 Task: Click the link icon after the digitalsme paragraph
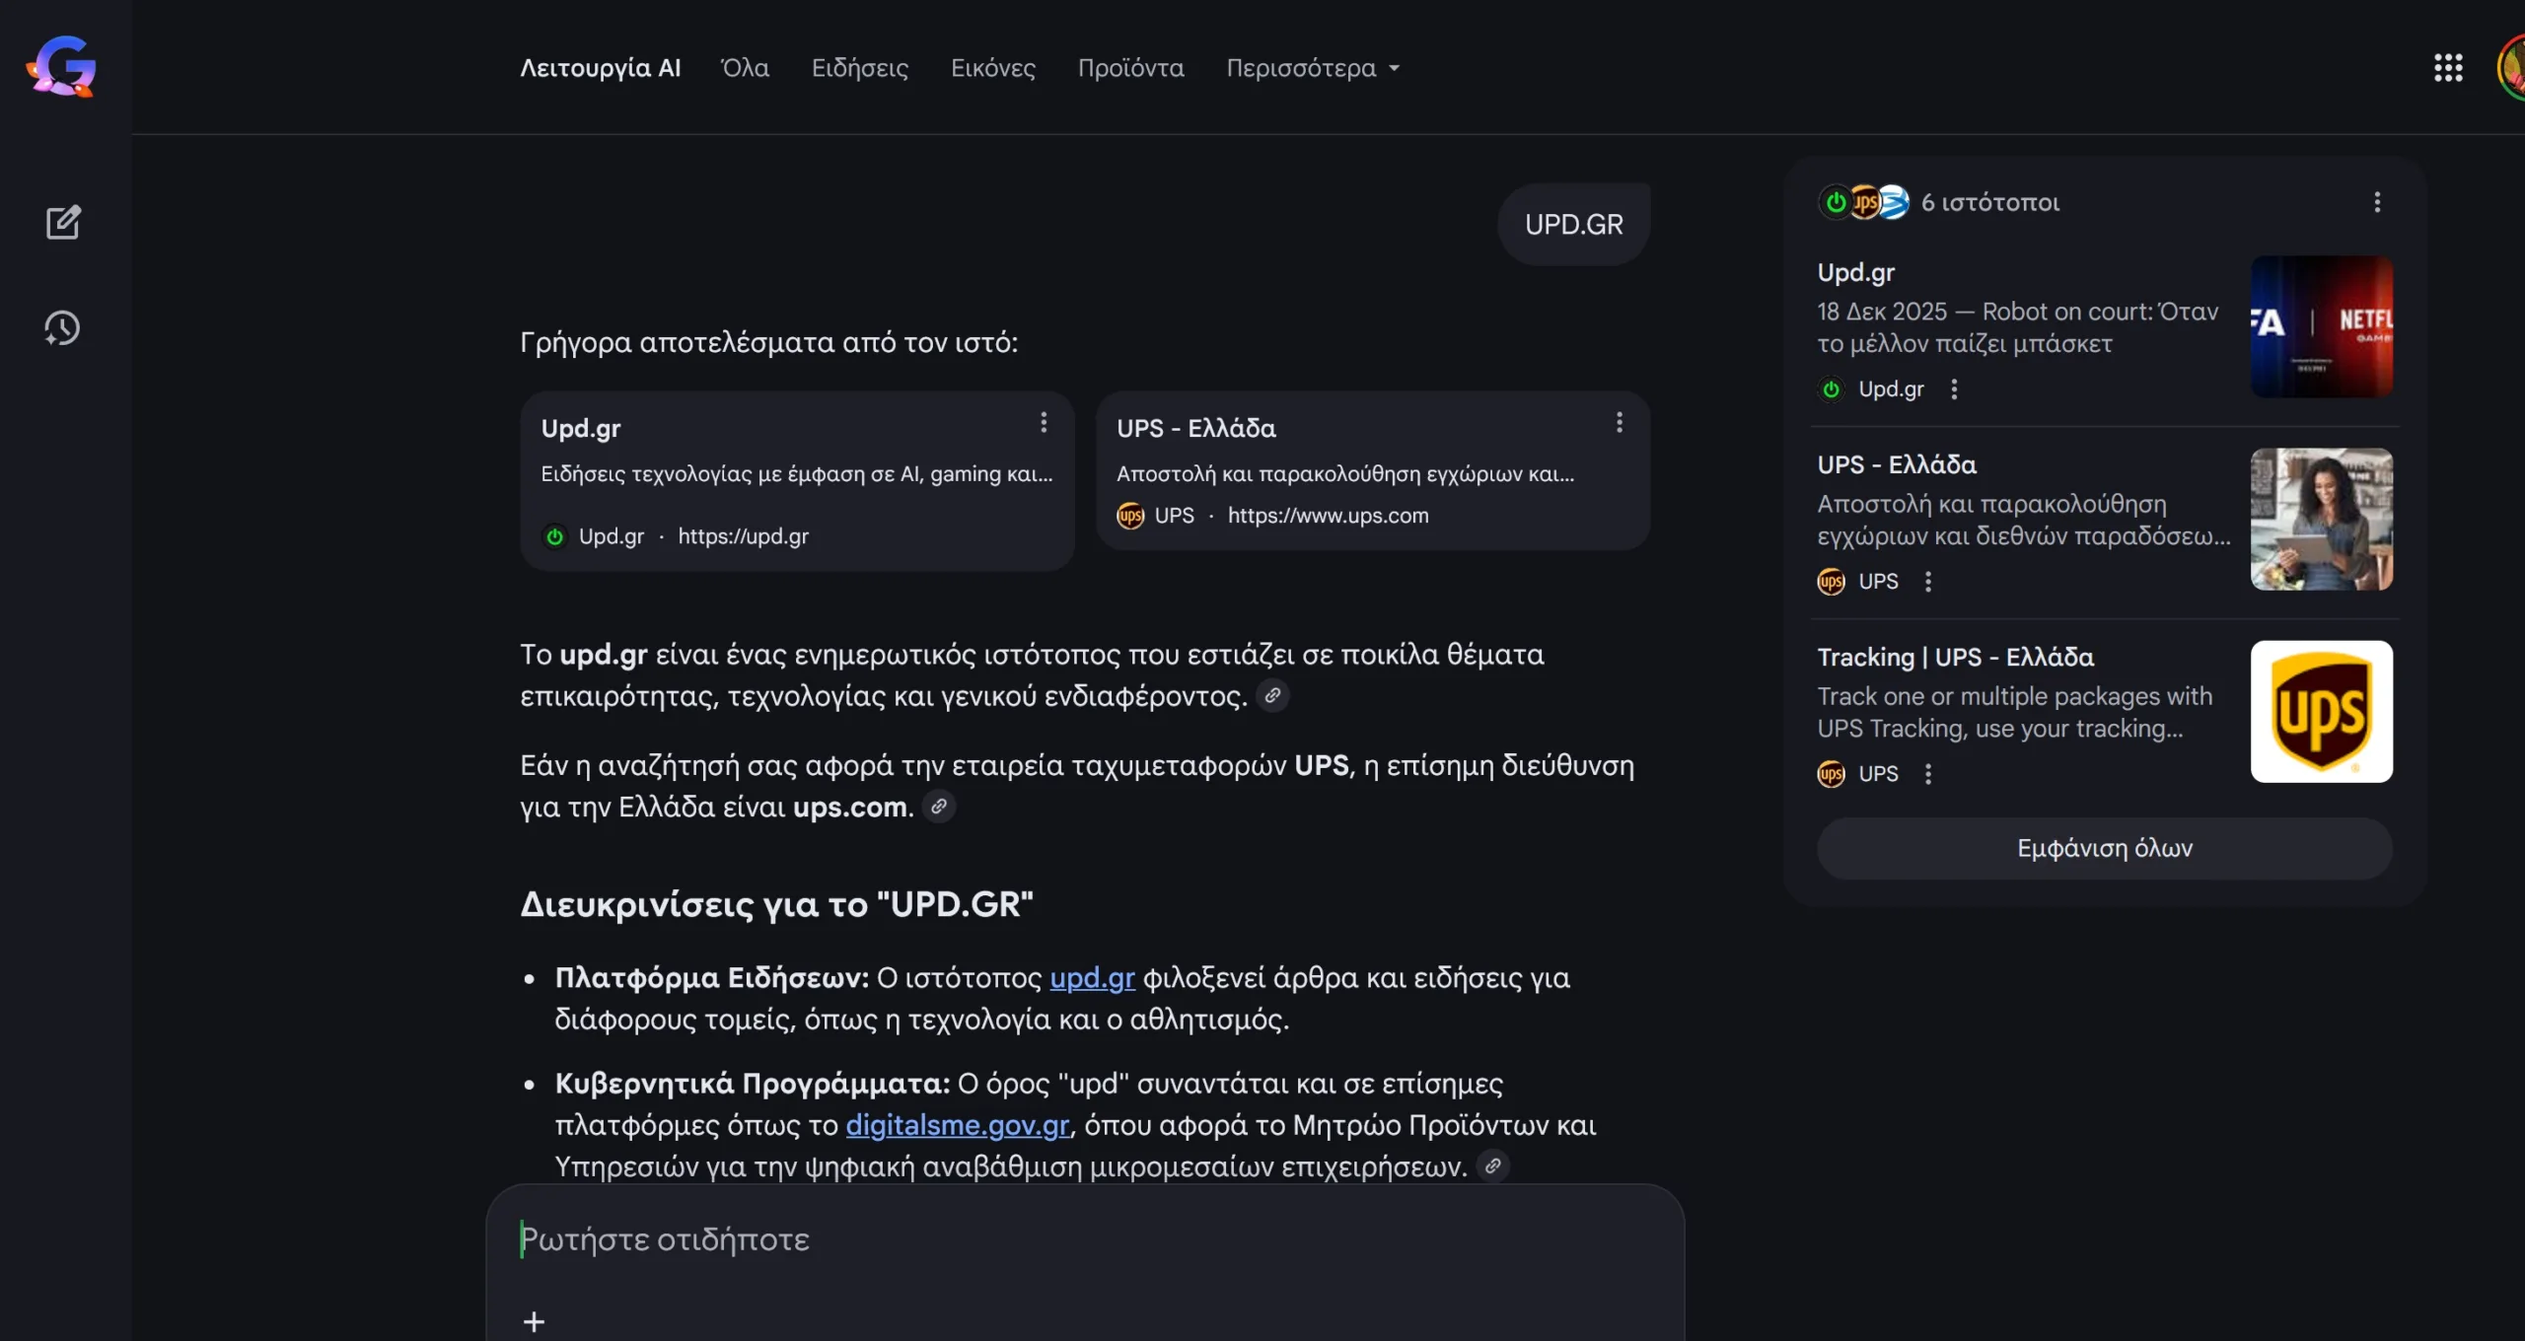coord(1492,1166)
